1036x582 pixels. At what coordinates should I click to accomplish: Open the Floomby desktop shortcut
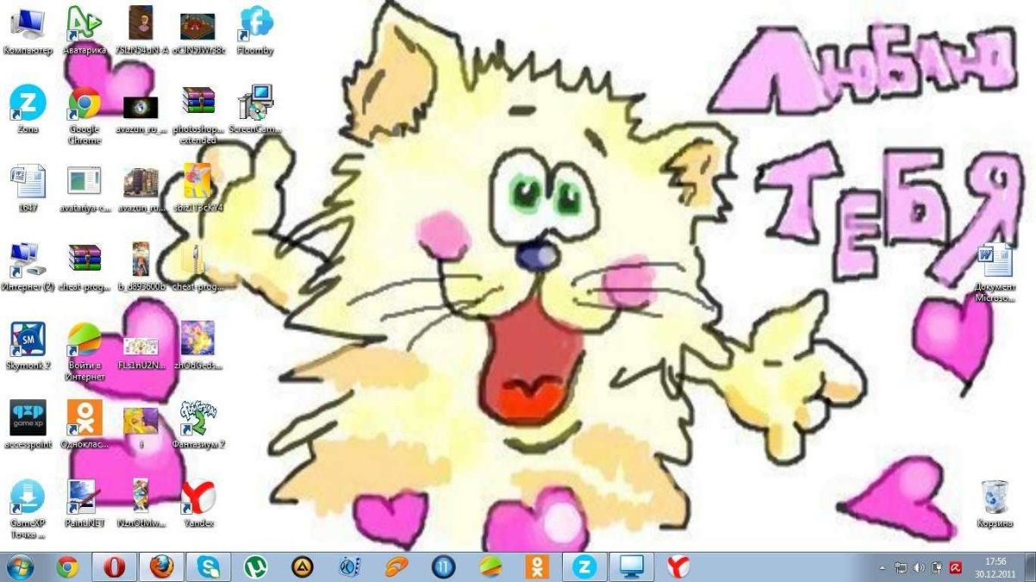(256, 24)
